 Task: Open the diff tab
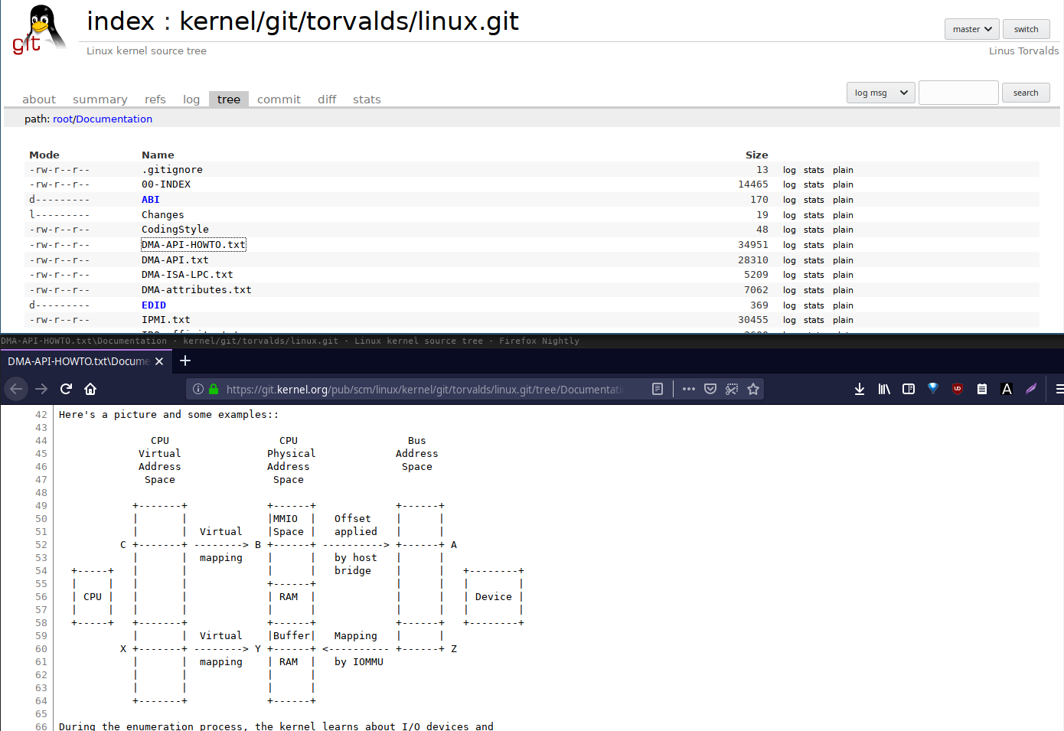pyautogui.click(x=327, y=100)
